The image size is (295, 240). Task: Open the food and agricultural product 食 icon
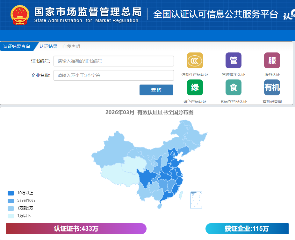tap(233, 87)
